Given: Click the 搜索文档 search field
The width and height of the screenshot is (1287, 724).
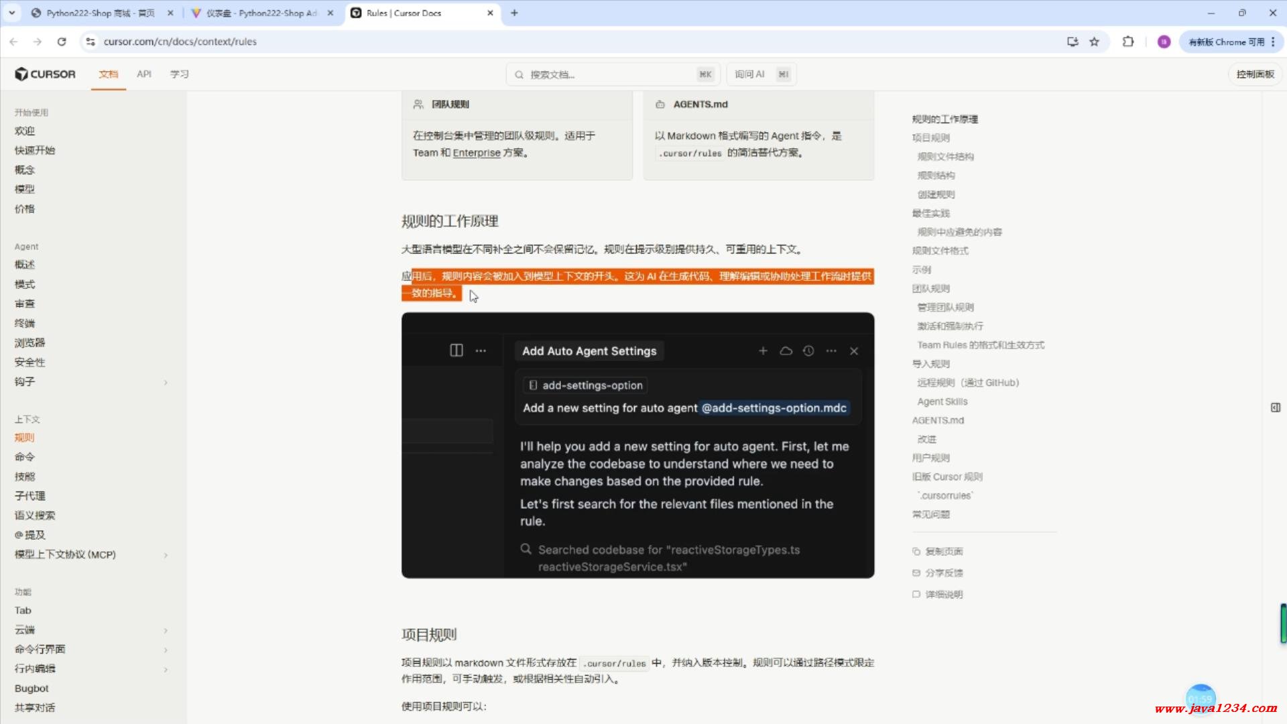Looking at the screenshot, I should [603, 74].
